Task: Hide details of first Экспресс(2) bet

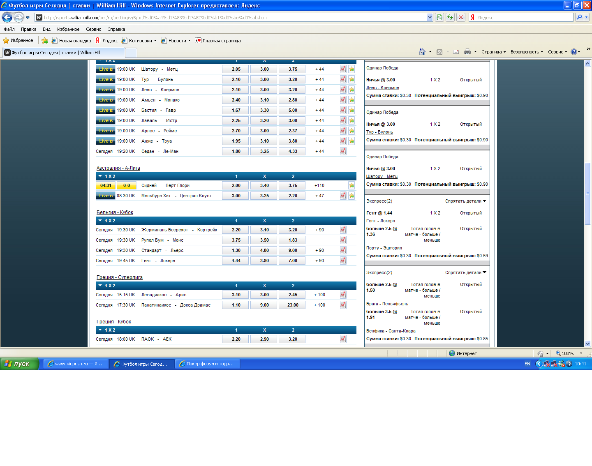Action: [465, 201]
